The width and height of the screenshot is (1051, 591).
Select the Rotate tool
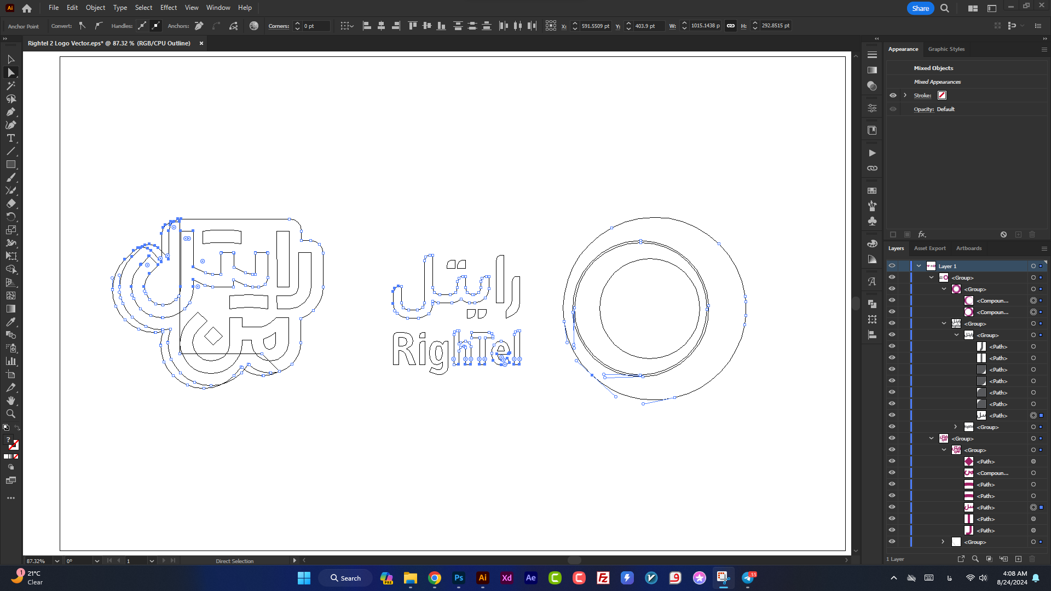11,217
